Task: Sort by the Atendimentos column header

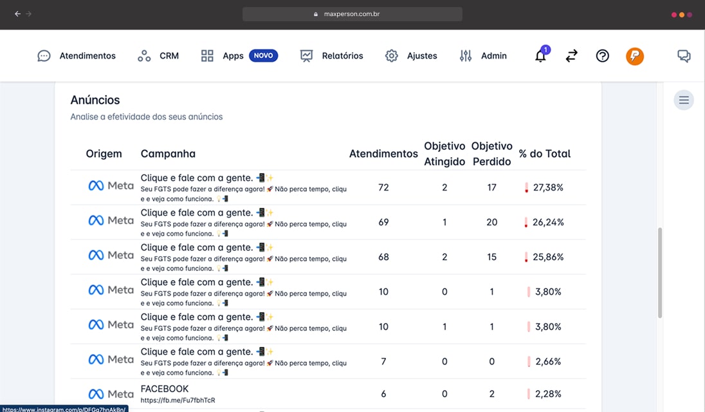Action: [383, 154]
